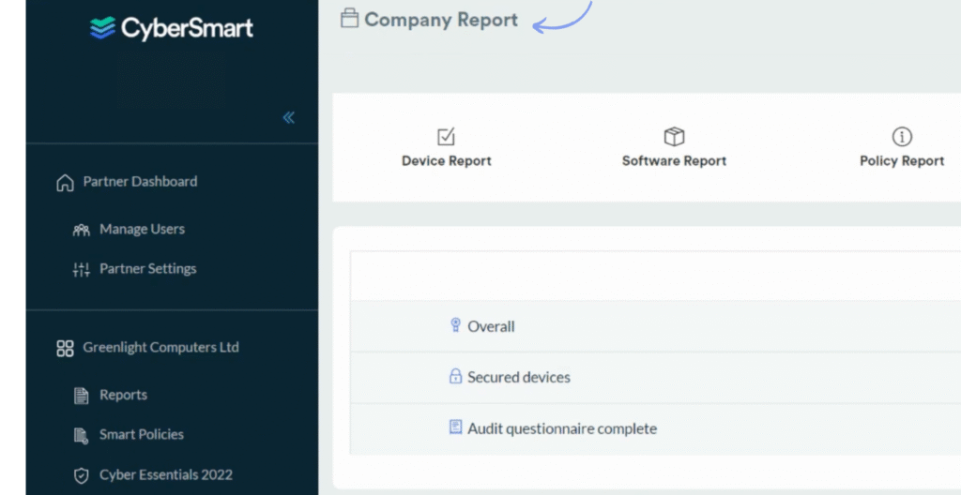Click the Company Report heading
The image size is (961, 495).
(x=441, y=20)
